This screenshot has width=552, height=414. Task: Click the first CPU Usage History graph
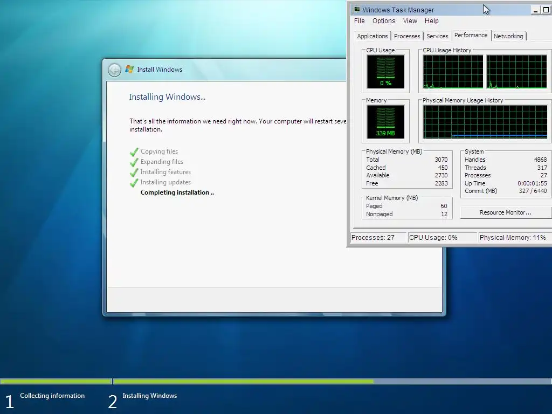coord(453,72)
